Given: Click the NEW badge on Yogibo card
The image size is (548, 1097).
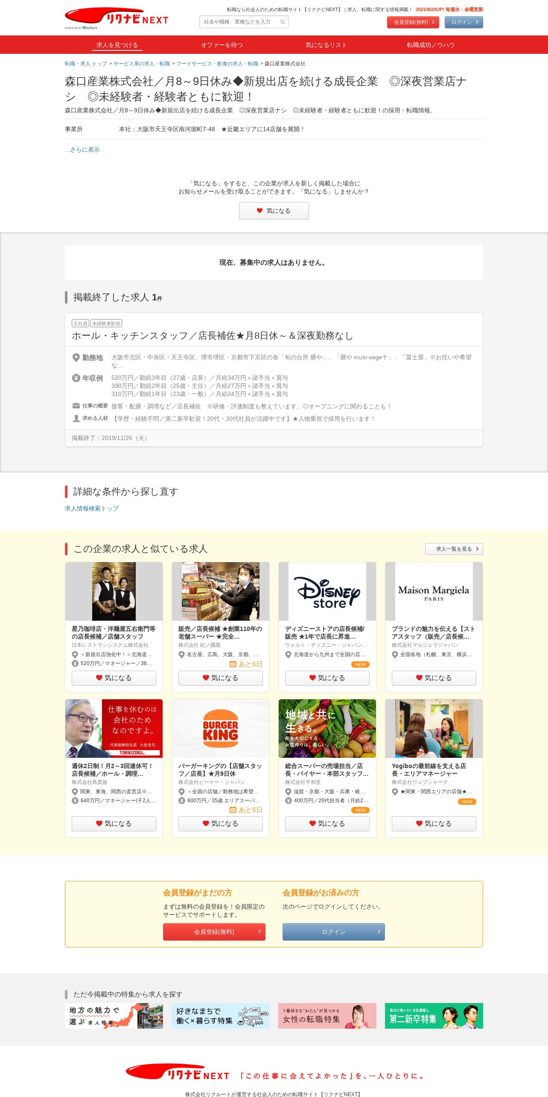Looking at the screenshot, I should [467, 802].
